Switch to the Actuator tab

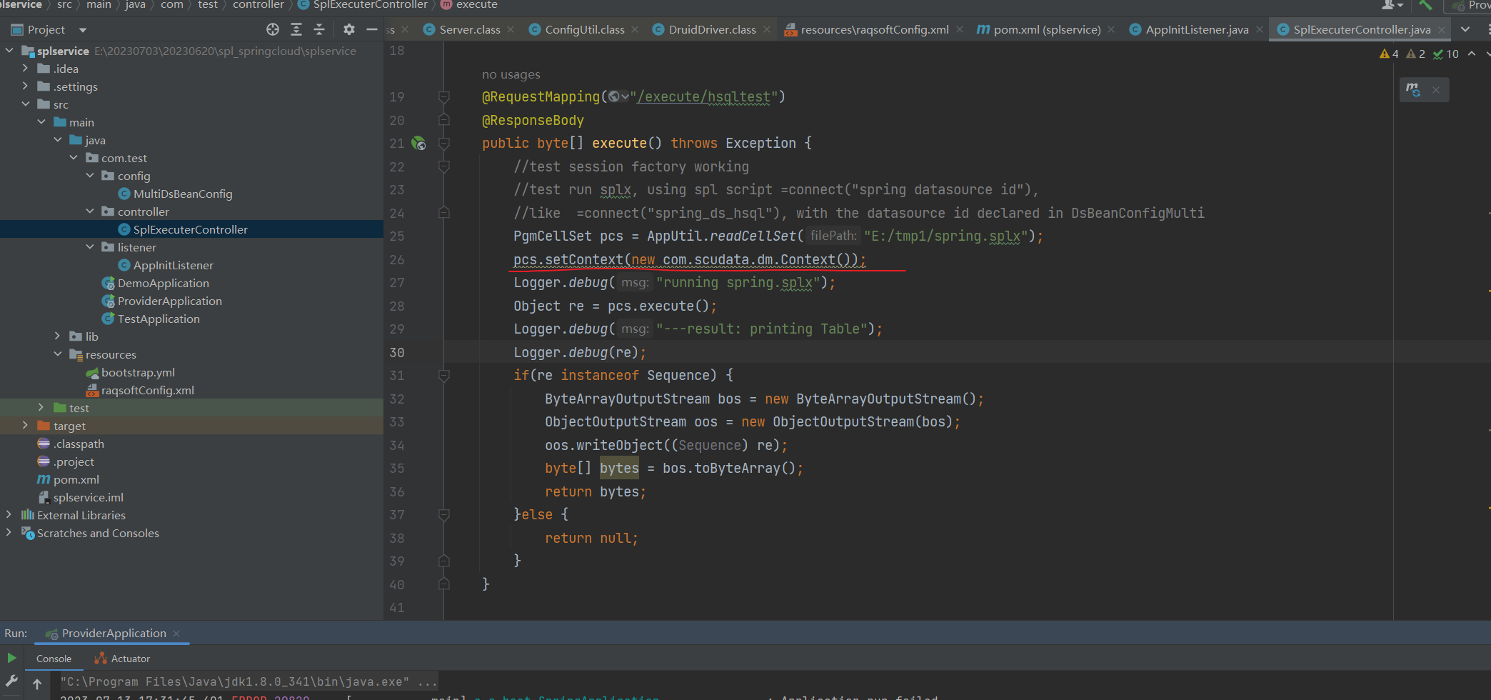(x=130, y=659)
